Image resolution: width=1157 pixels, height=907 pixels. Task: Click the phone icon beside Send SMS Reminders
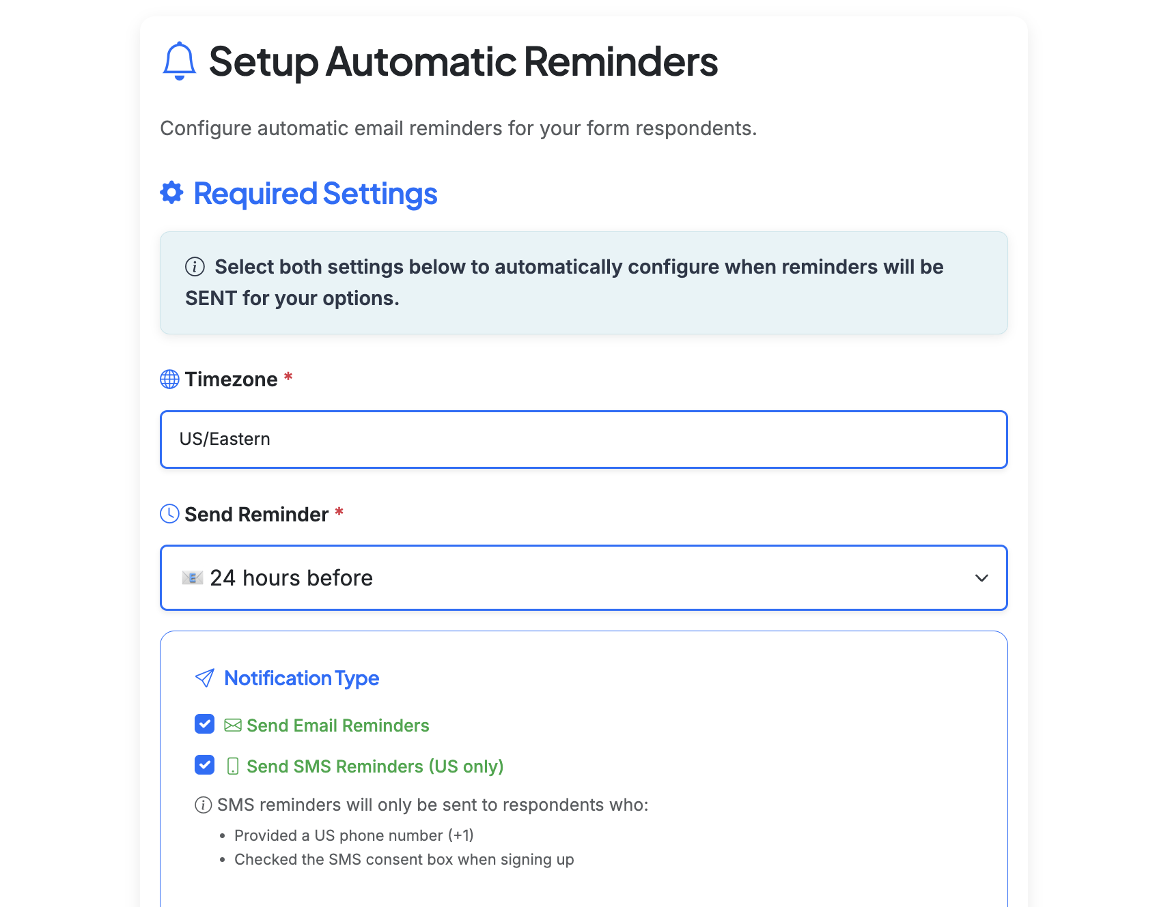pos(233,766)
